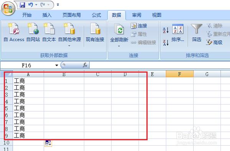Image resolution: width=230 pixels, height=151 pixels.
Task: Click the 属性 properties button
Action: tap(139, 34)
